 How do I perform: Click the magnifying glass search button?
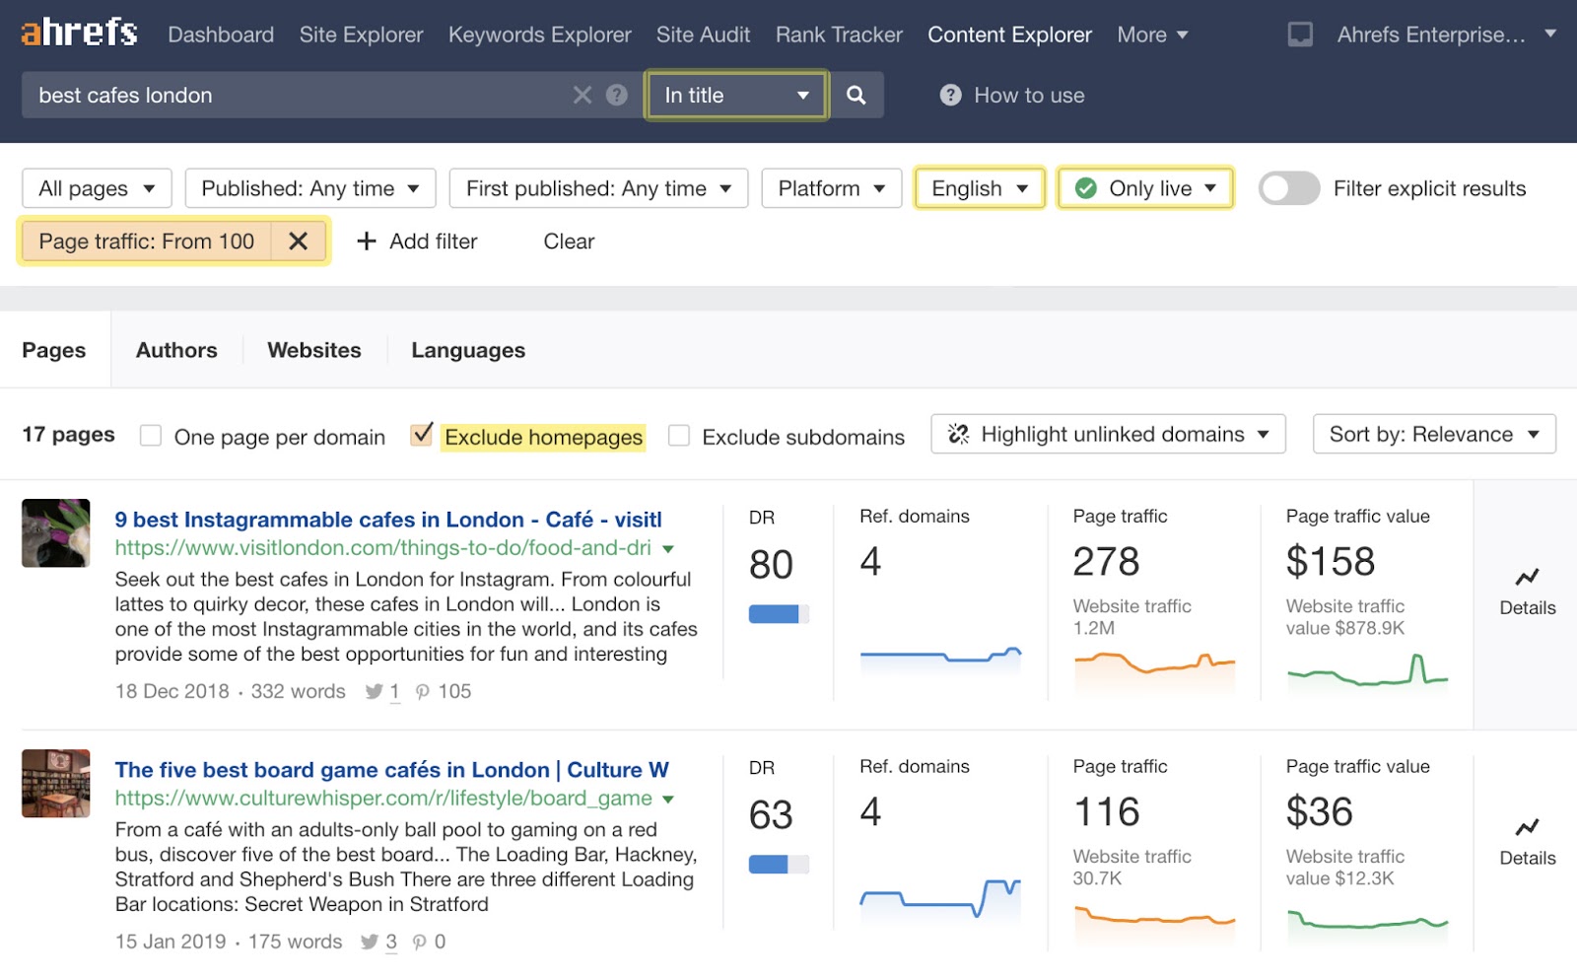(x=856, y=96)
